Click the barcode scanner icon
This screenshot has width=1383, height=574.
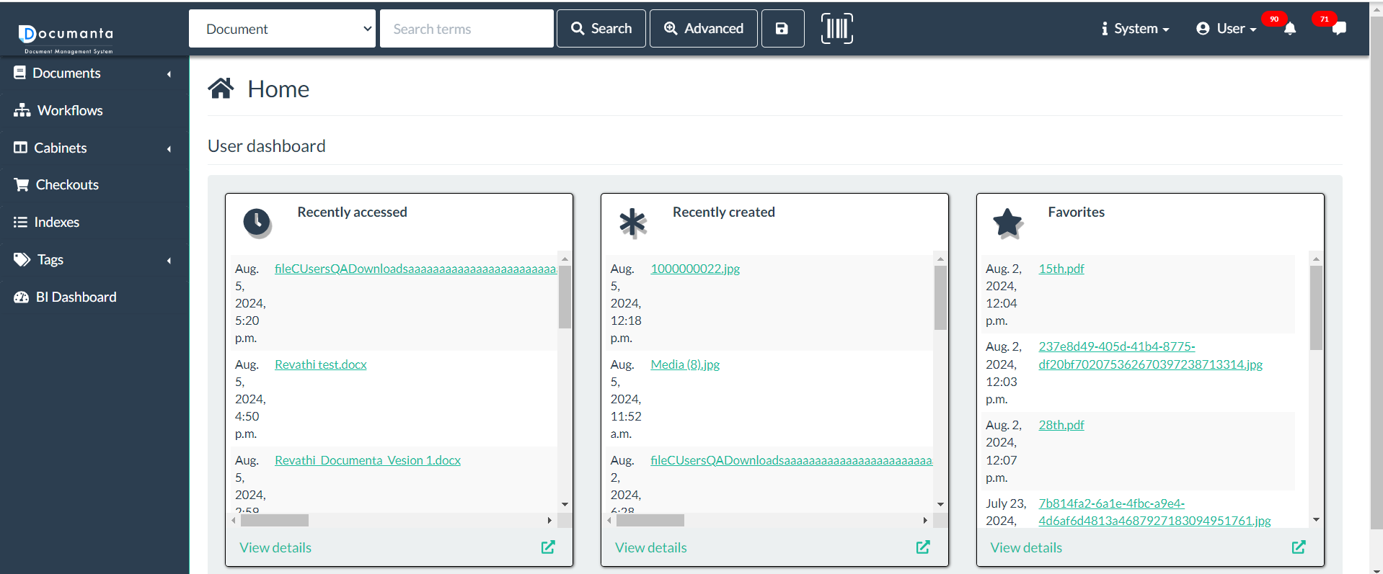[836, 29]
